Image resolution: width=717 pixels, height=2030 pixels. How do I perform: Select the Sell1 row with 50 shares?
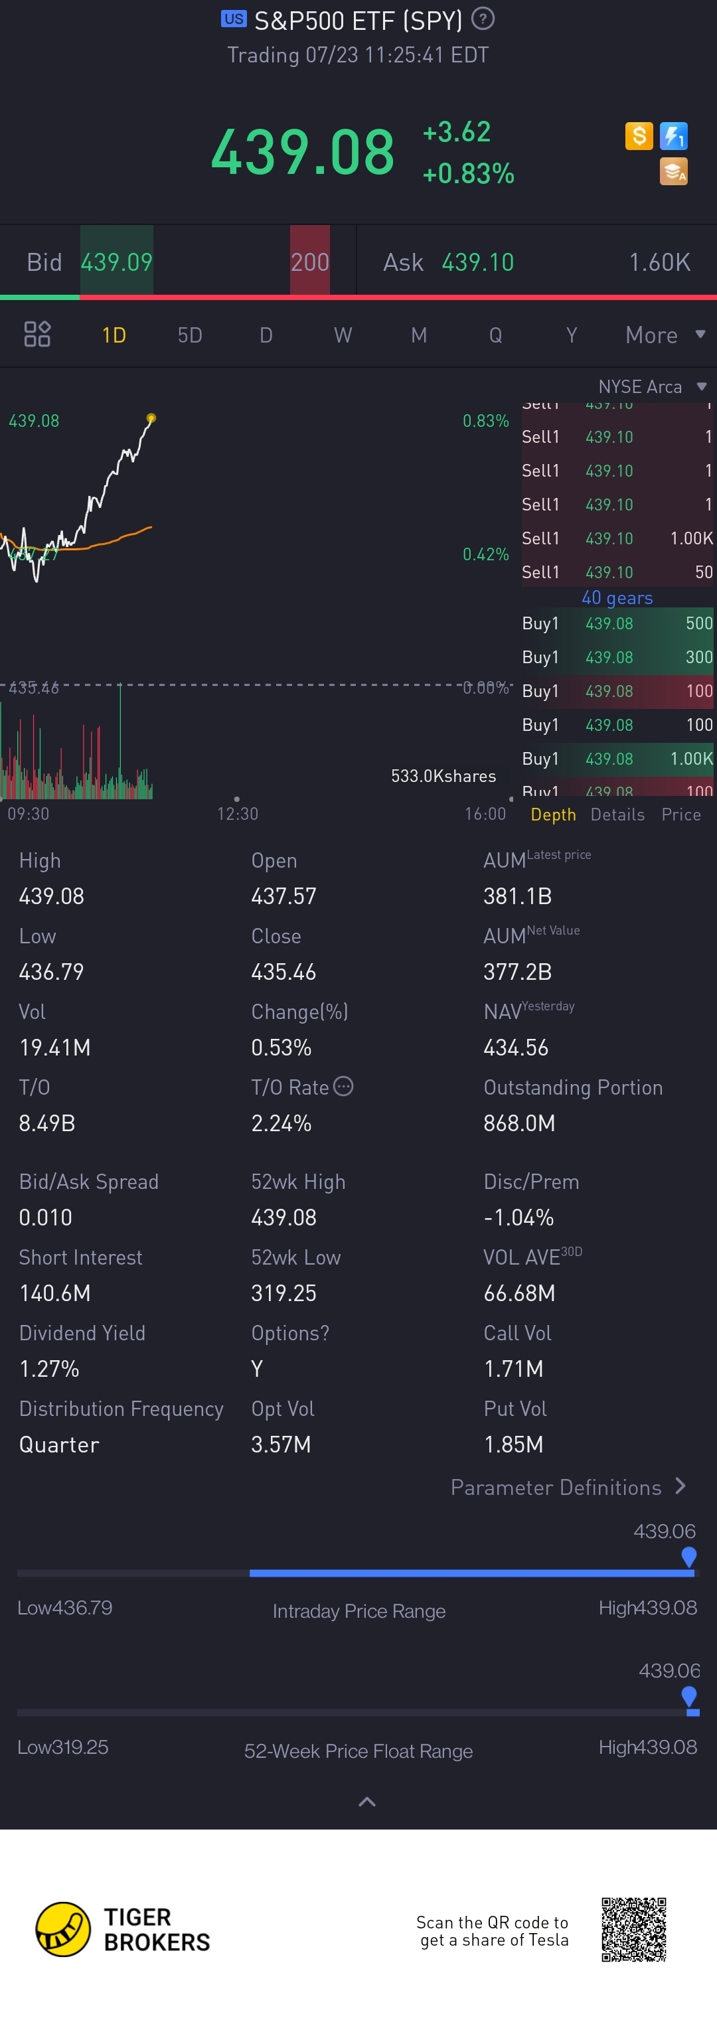617,572
